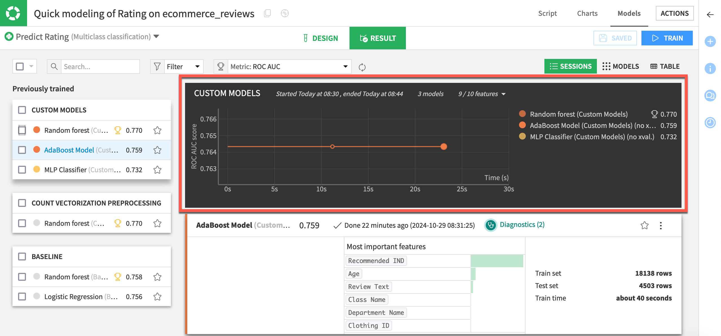Star the MLP Classifier model
Screen dimensions: 721x336
point(157,169)
